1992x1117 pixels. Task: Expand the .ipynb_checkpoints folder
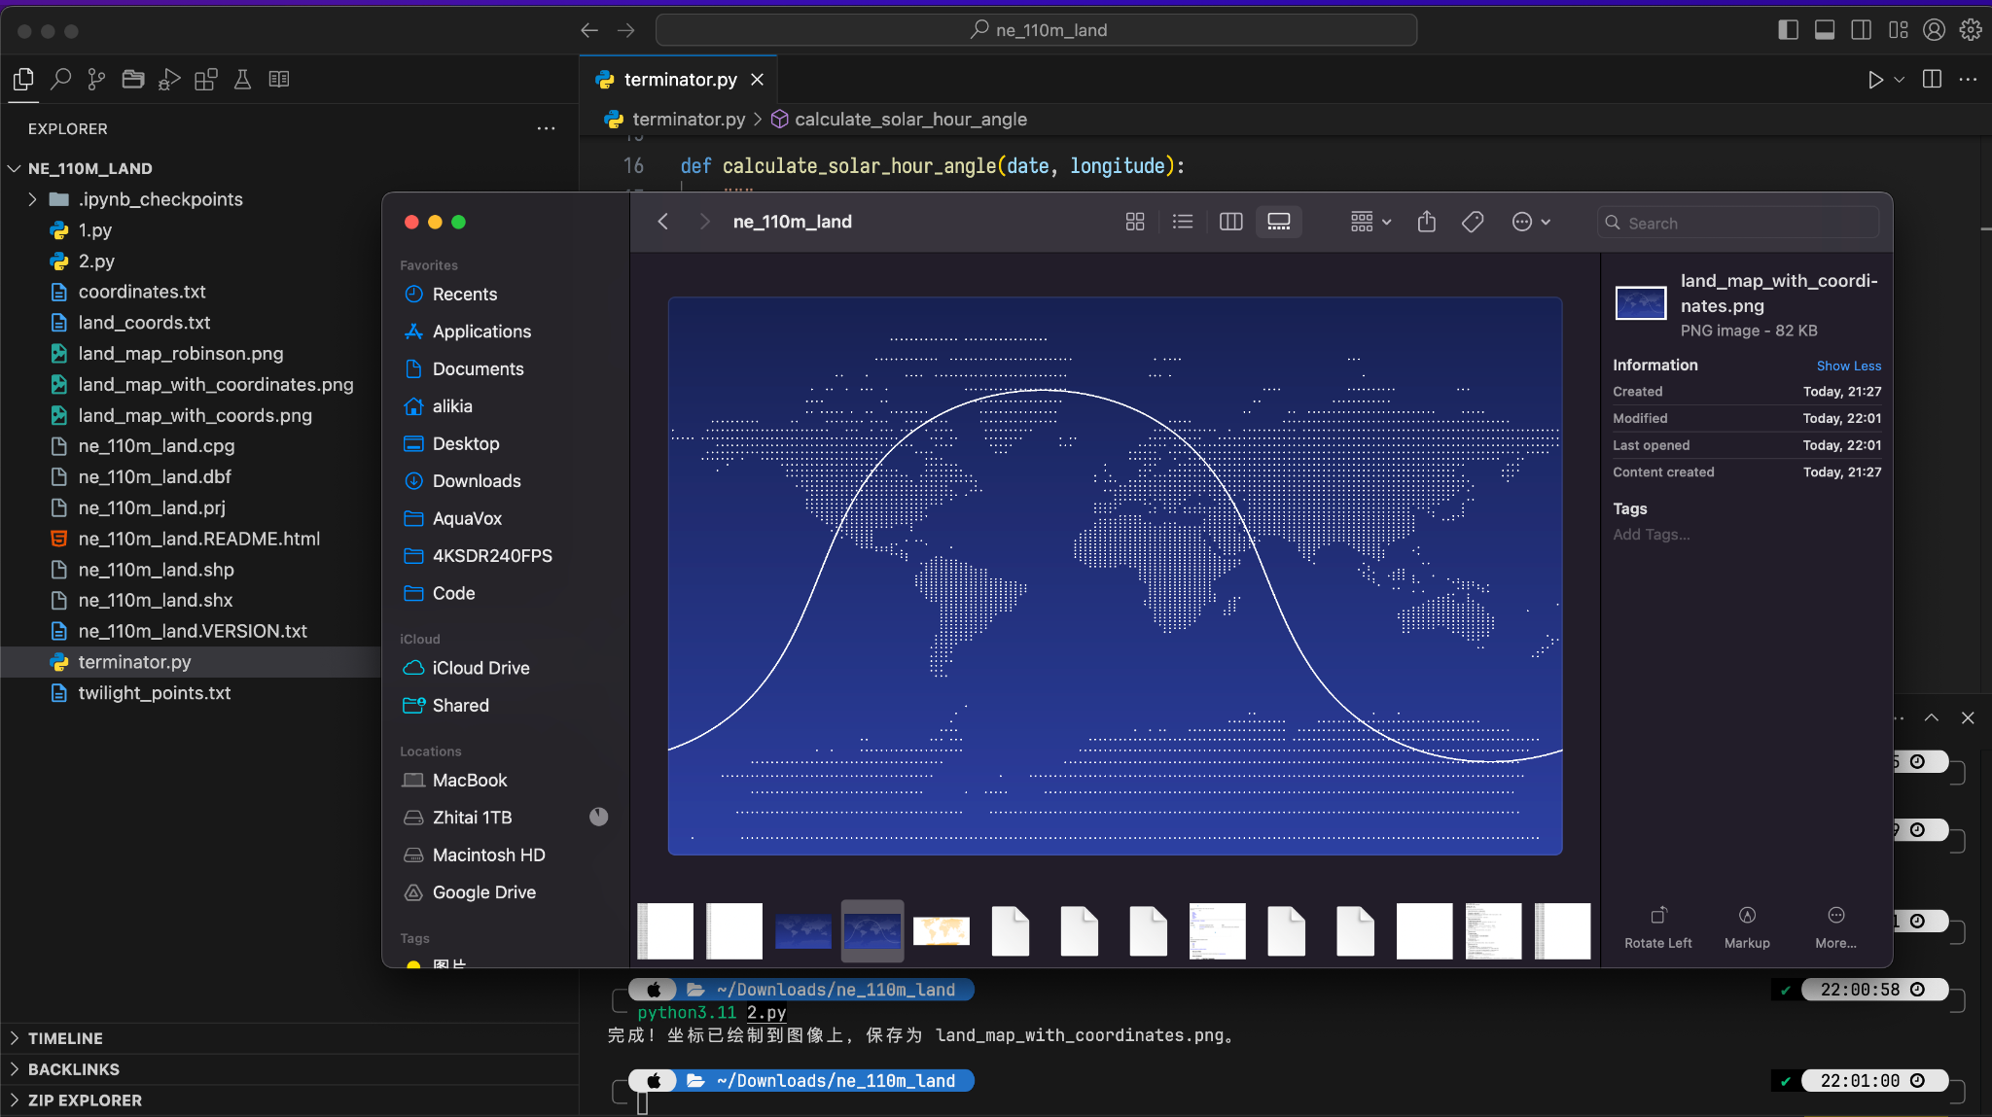click(30, 199)
